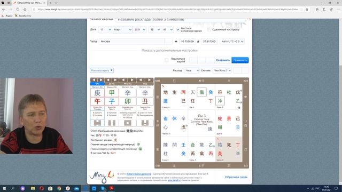Go to the browser home page
Screen dimensions: 342x192
(x=25, y=10)
